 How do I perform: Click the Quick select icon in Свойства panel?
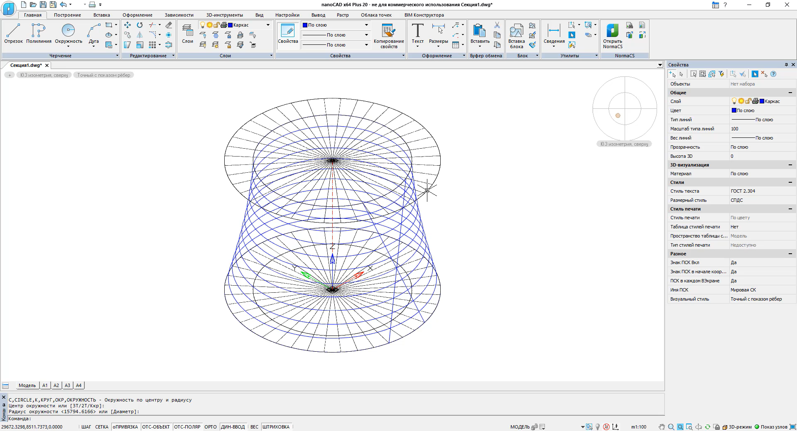pos(721,74)
